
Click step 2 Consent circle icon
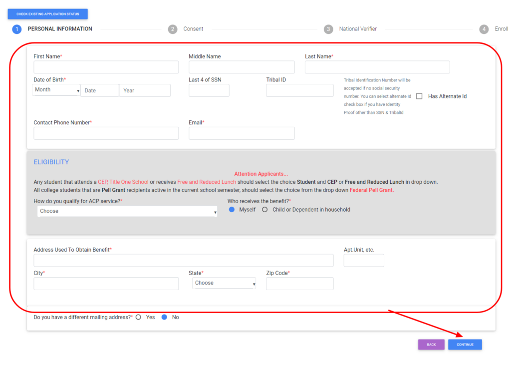click(x=173, y=29)
